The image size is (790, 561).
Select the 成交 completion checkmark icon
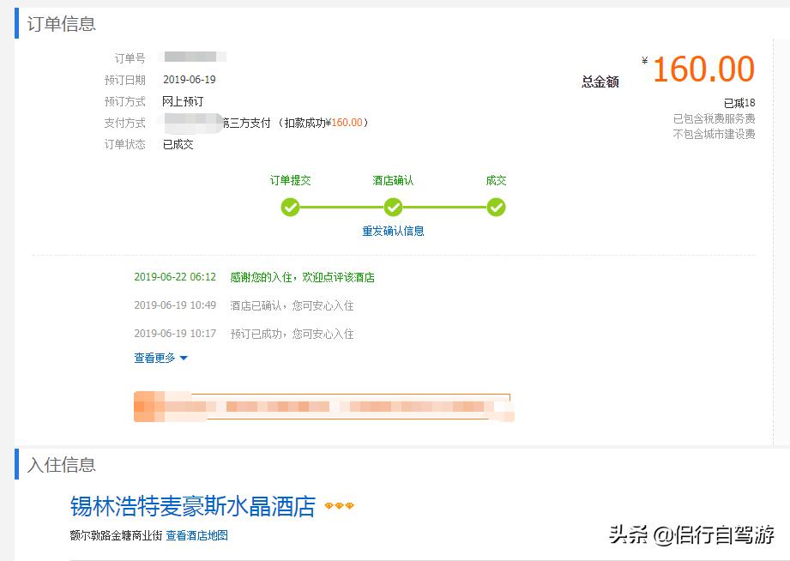(x=496, y=207)
